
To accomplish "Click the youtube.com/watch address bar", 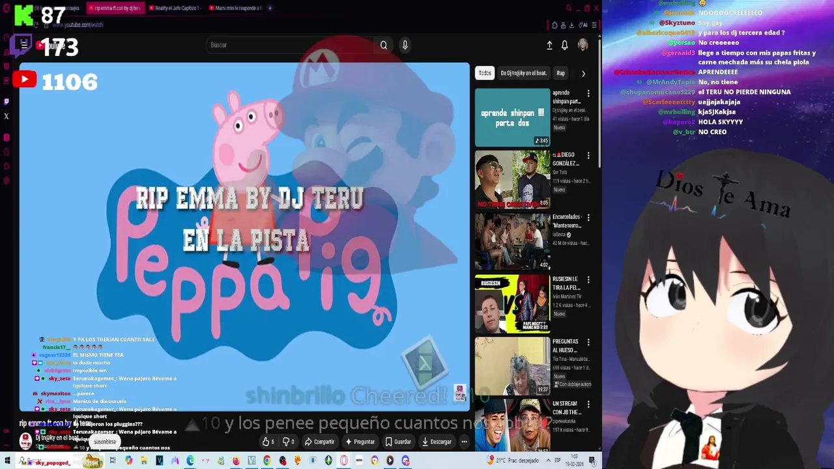I will [x=78, y=25].
